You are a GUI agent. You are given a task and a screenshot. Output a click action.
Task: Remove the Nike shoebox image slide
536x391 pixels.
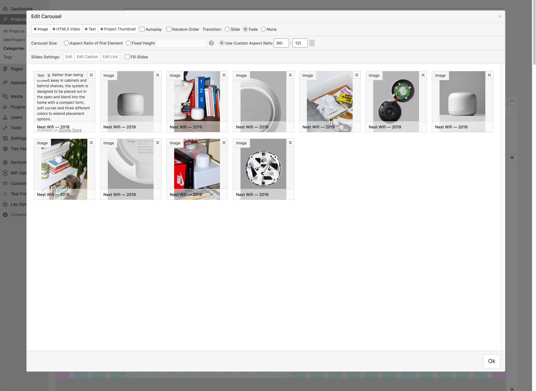[224, 143]
